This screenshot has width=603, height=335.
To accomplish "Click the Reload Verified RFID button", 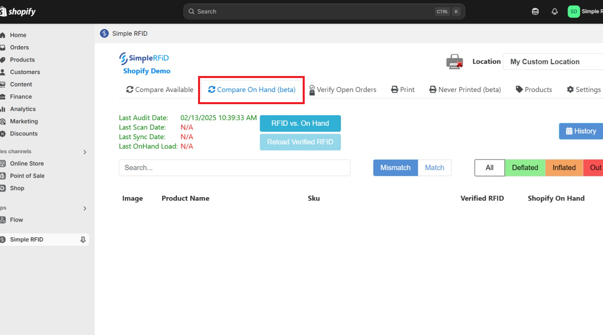I will 300,142.
